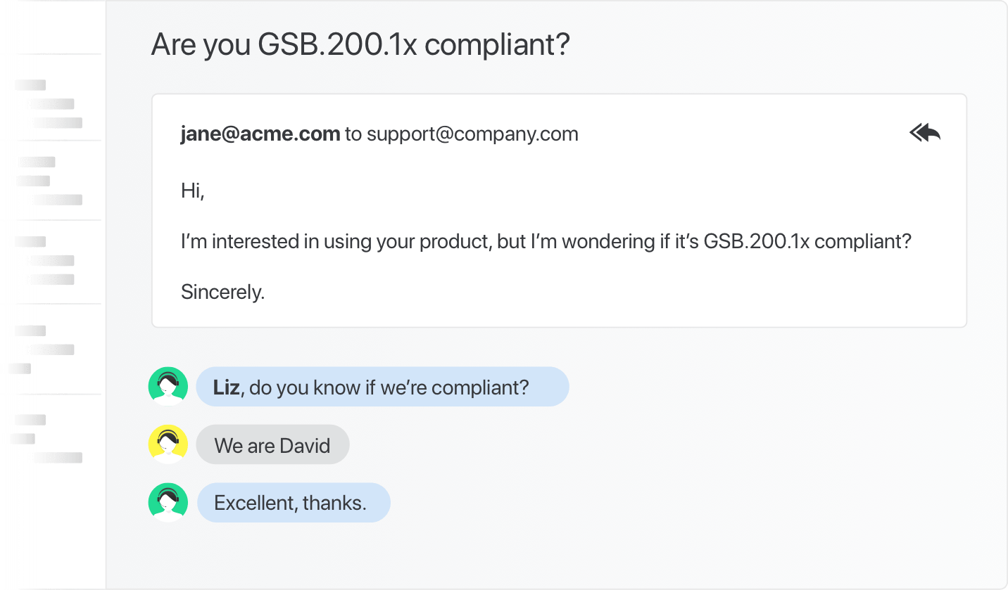1008x590 pixels.
Task: Click the 'Hi,' greeting line
Action: (x=193, y=191)
